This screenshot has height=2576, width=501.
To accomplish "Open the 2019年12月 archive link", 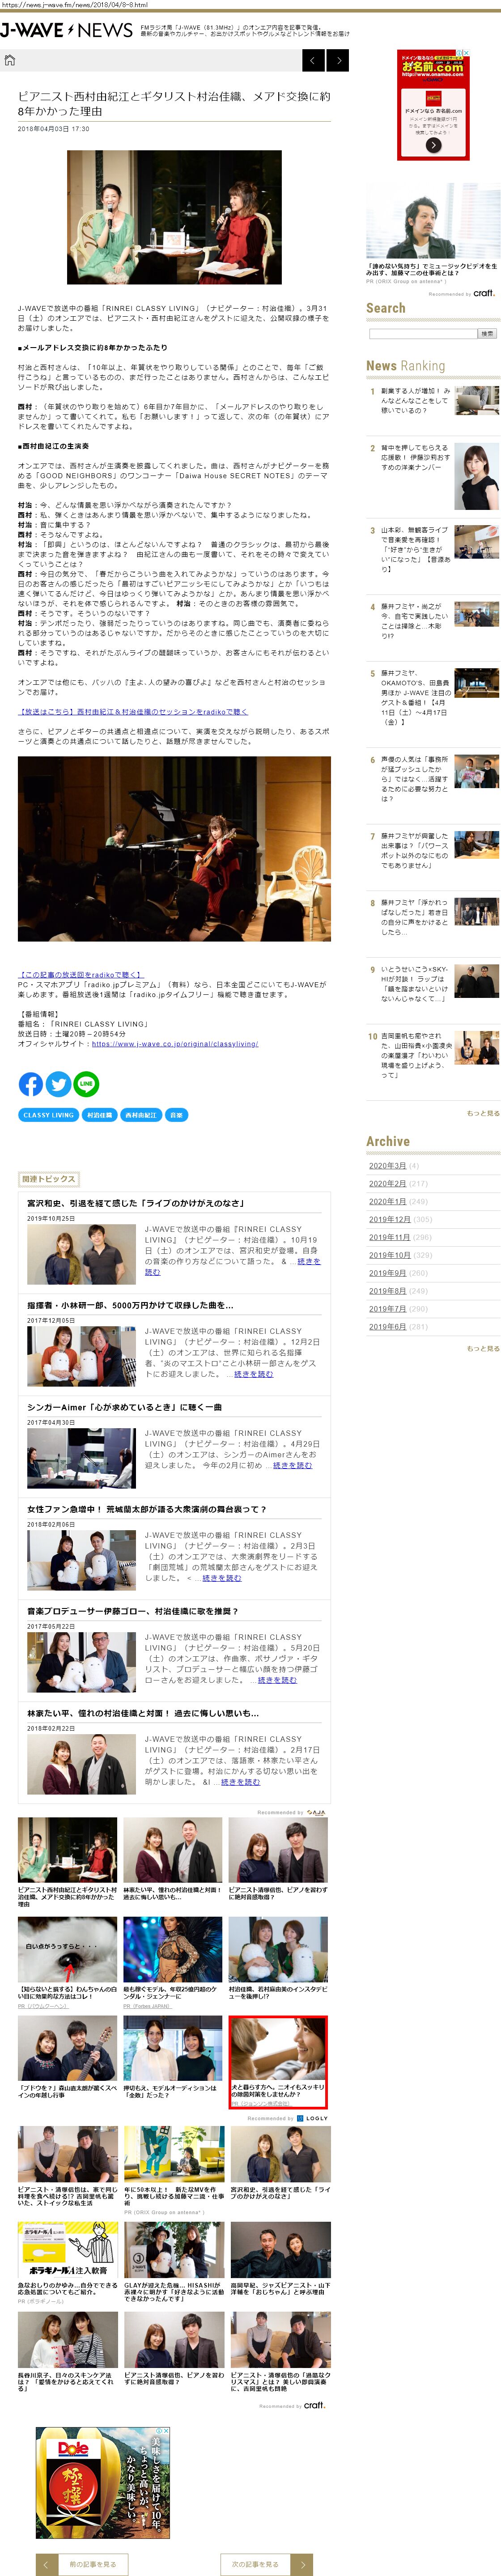I will pos(389,1219).
